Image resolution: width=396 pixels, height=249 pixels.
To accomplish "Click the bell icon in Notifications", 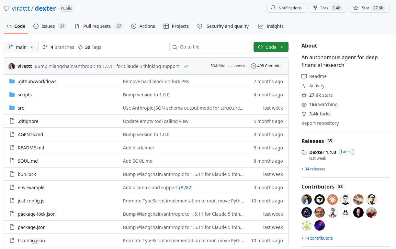I will (273, 8).
